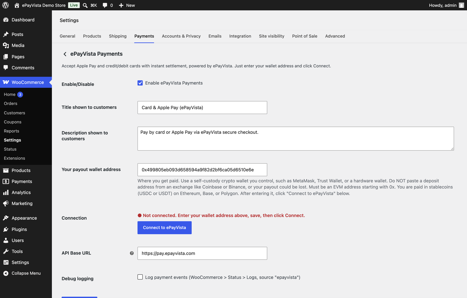Click the Collapse Menu arrow icon
The height and width of the screenshot is (298, 467).
tap(6, 273)
